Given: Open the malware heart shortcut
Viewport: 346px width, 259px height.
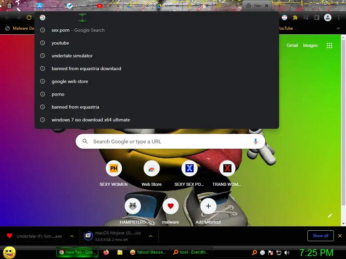Looking at the screenshot, I should tap(170, 211).
